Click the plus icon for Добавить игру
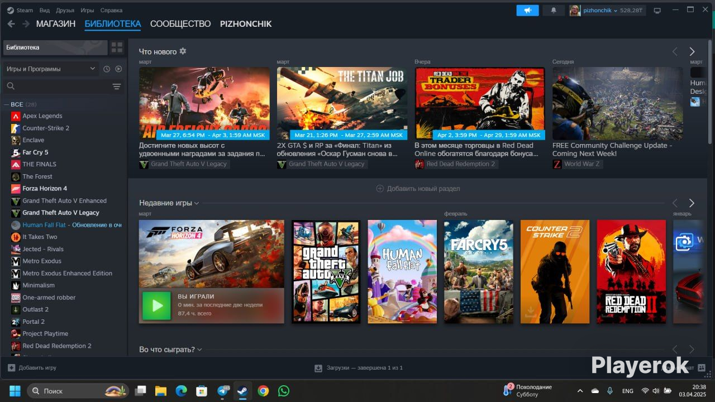Image resolution: width=715 pixels, height=402 pixels. point(11,368)
